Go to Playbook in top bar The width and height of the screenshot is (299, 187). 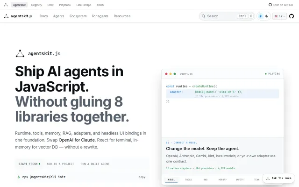click(x=65, y=5)
